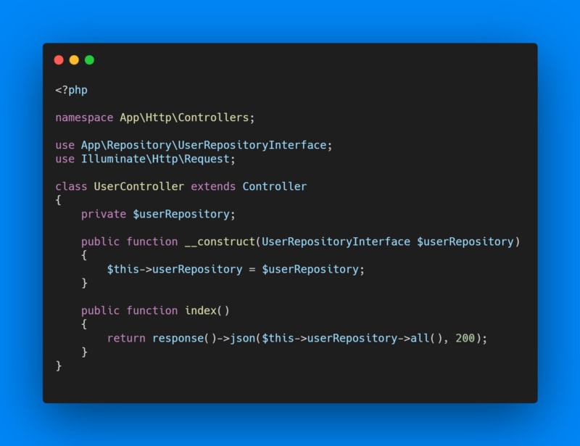This screenshot has width=580, height=446.
Task: Click 'Illuminate\Http\Request;' import
Action: tap(158, 159)
